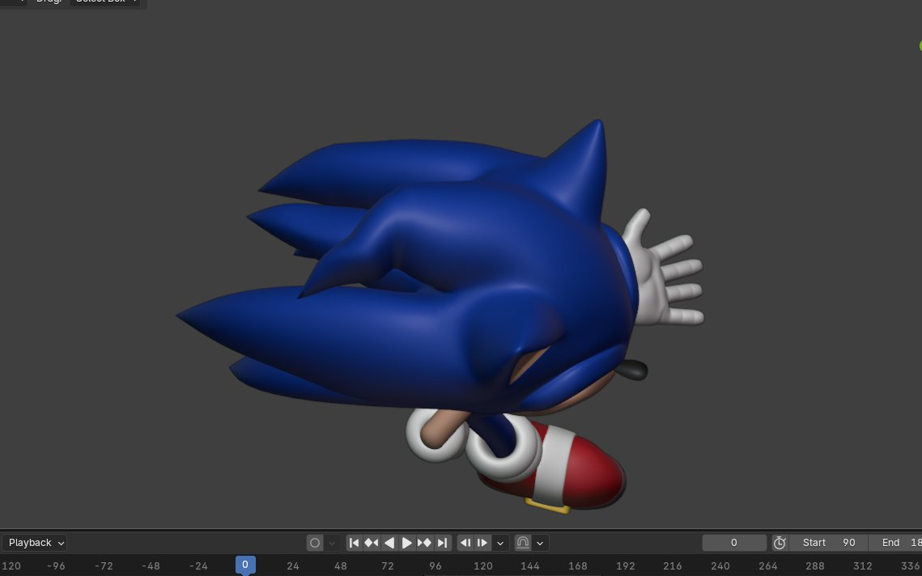Click the current frame number field
The width and height of the screenshot is (922, 576).
click(x=734, y=543)
